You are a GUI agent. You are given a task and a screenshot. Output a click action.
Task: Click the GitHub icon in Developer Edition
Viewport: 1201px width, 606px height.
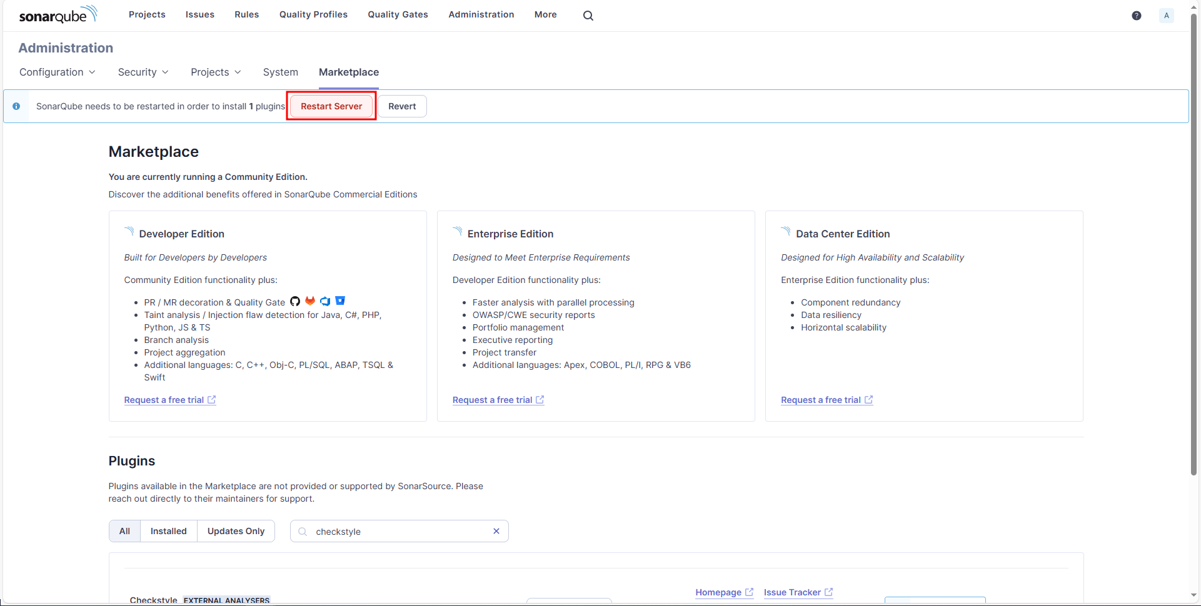click(295, 301)
